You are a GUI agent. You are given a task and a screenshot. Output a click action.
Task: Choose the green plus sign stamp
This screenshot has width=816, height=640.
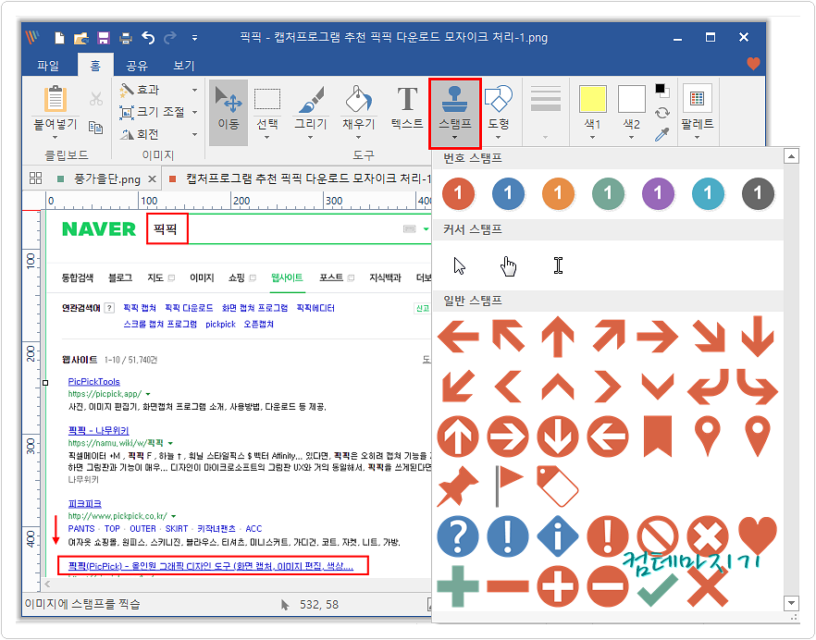coord(458,585)
